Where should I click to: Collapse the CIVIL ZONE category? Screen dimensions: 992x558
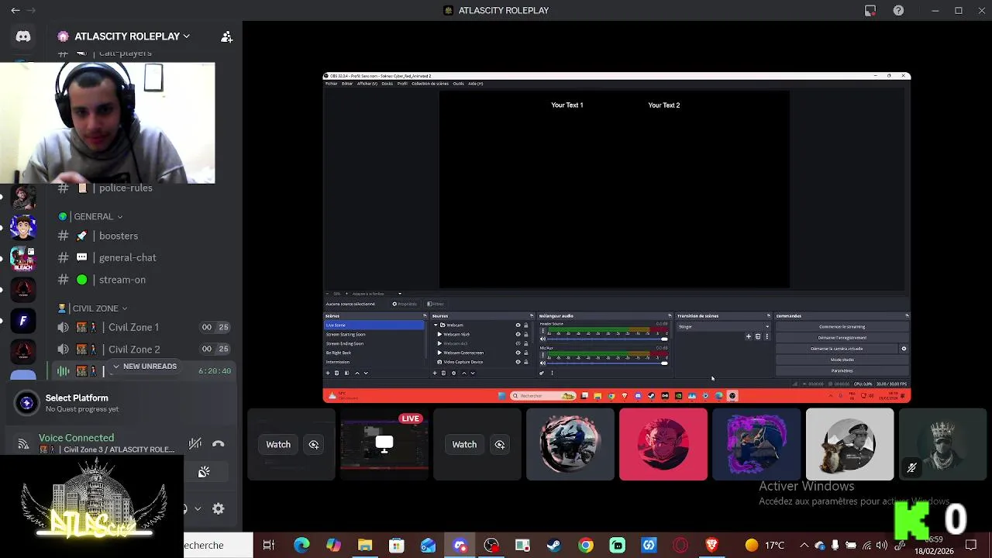click(94, 308)
